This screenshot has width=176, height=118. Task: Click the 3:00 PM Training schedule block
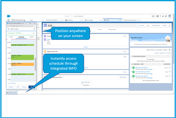(22, 64)
